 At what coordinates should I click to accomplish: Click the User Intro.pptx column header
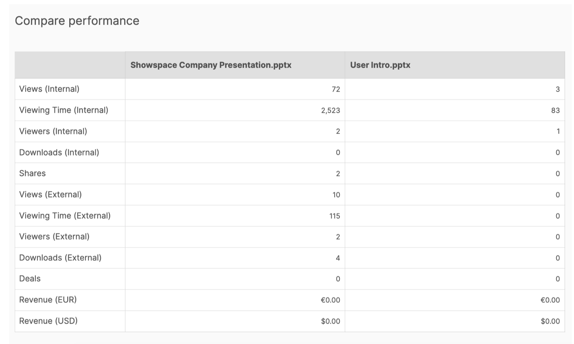point(379,65)
